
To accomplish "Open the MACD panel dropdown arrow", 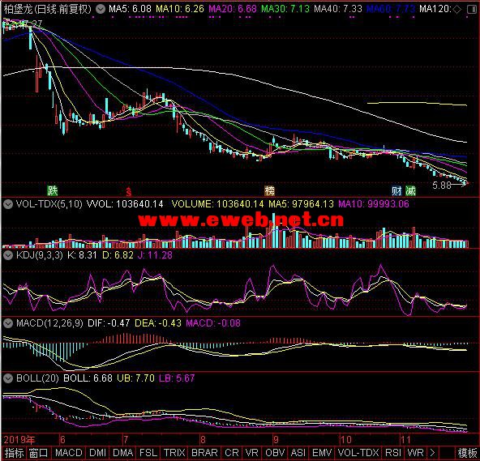I will coord(8,322).
